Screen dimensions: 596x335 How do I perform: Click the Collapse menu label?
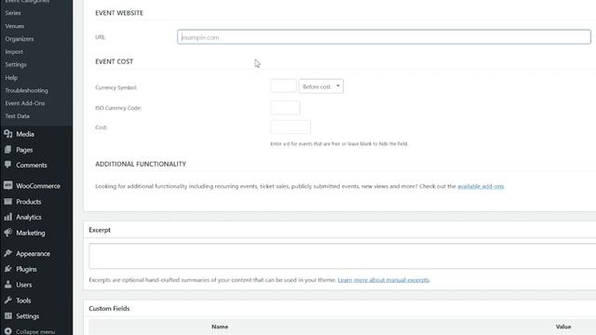coord(35,331)
